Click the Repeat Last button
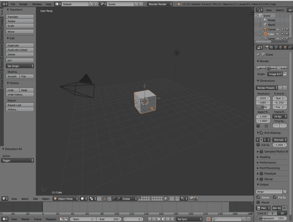 click(x=20, y=105)
